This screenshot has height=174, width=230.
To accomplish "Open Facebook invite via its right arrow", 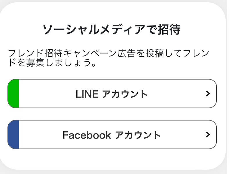I will (x=207, y=134).
